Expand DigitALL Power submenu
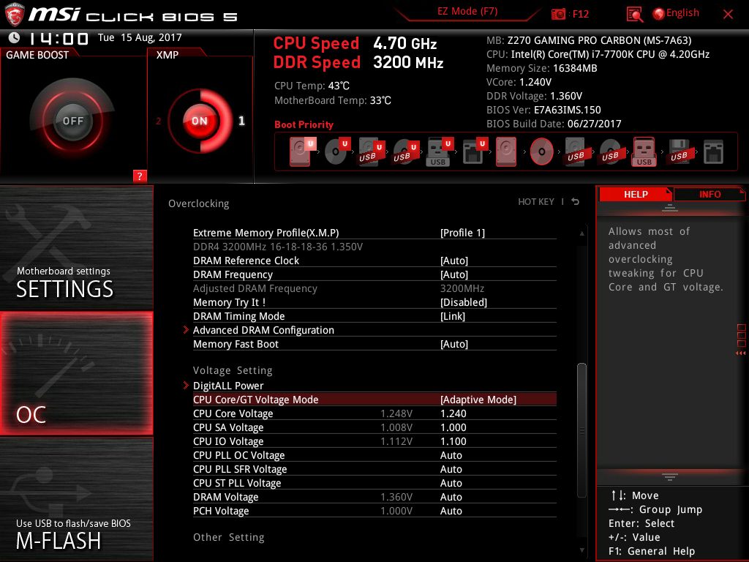Screen dimensions: 749x562 (x=228, y=385)
